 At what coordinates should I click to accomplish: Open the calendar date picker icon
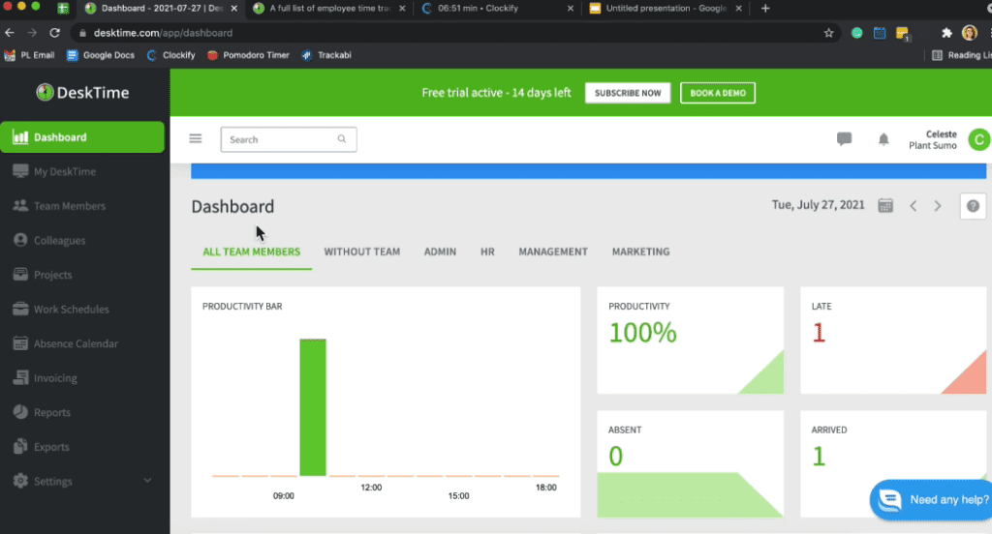coord(885,205)
